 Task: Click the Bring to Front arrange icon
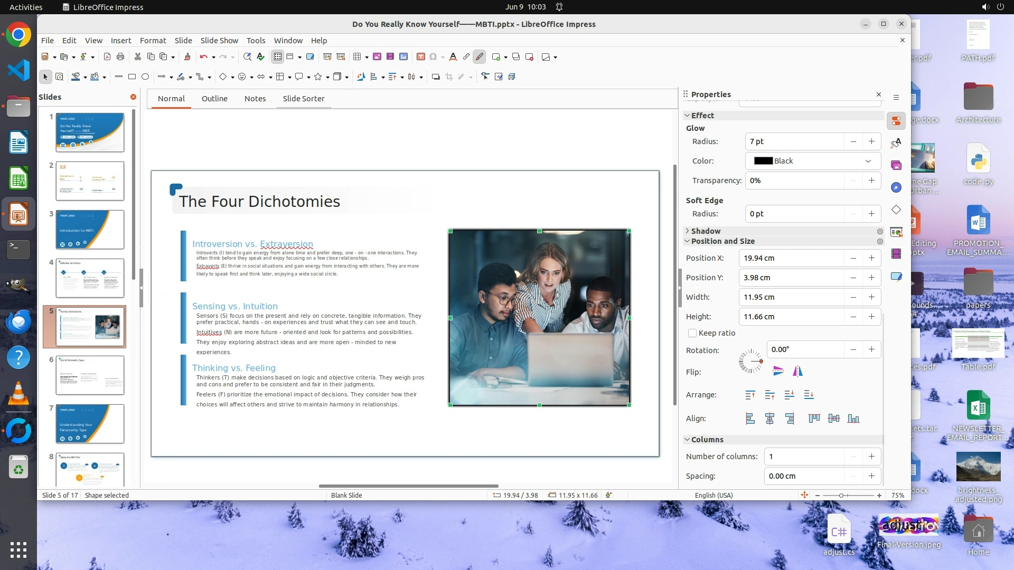750,395
